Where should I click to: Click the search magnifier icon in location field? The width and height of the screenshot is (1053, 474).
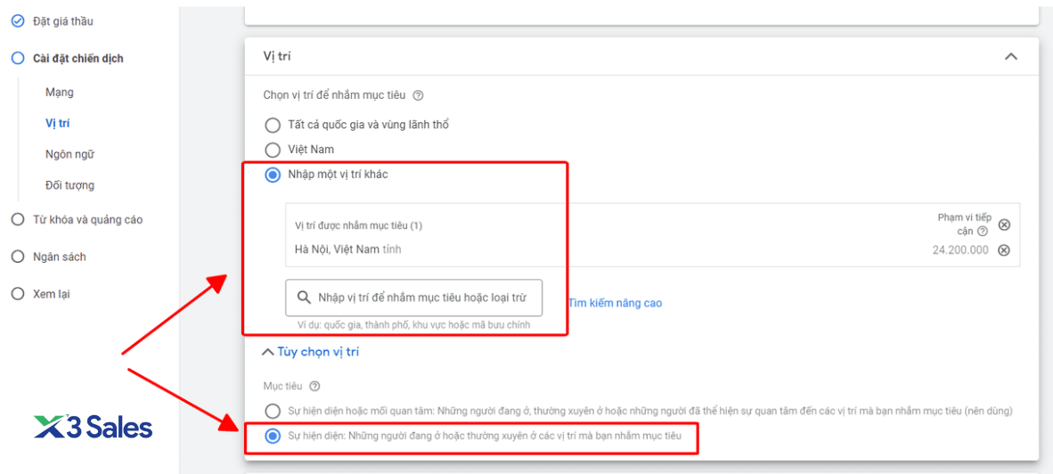(x=304, y=298)
